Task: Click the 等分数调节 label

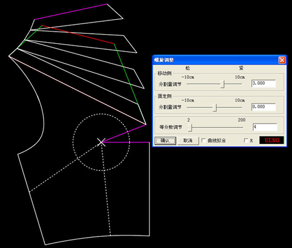Action: [171, 127]
